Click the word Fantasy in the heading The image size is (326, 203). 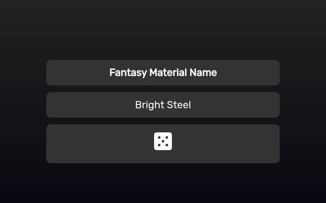(x=128, y=73)
